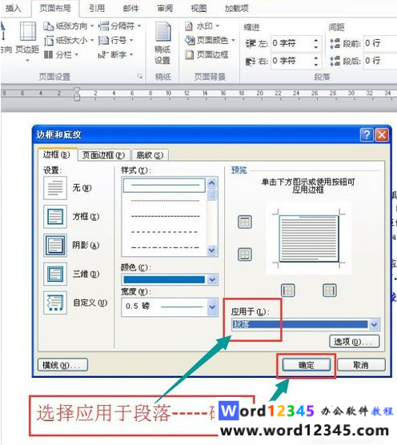
Task: Select the 边框 tab in dialog
Action: coord(57,154)
